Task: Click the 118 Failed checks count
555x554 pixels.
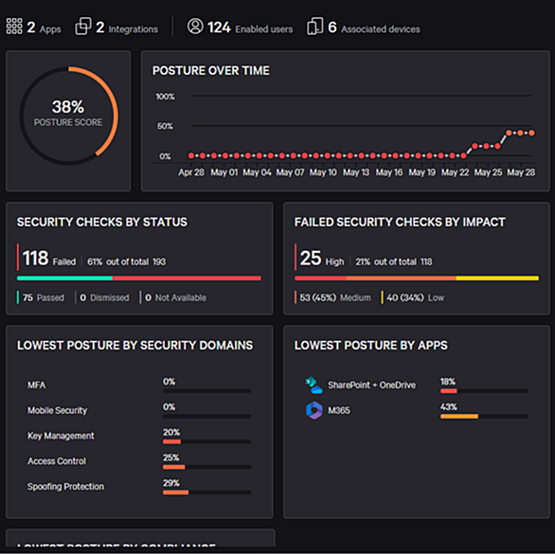Action: tap(49, 259)
